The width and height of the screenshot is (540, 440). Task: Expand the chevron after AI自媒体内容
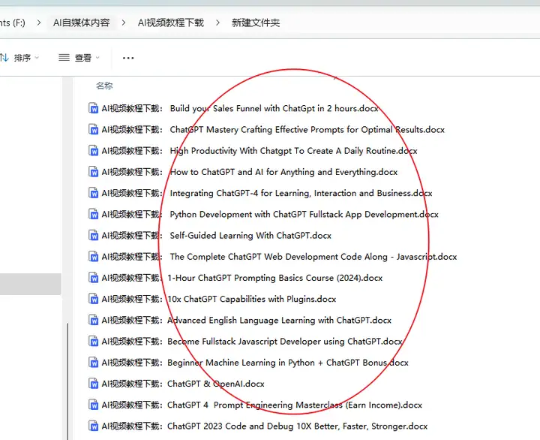click(x=124, y=23)
